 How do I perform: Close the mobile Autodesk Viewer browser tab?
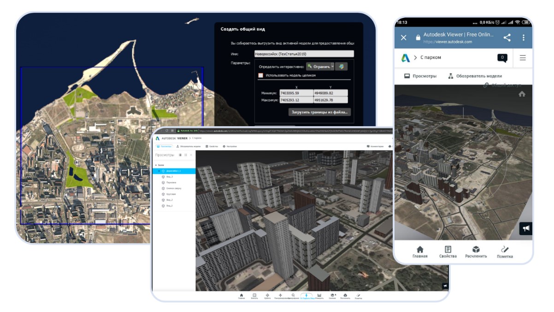pos(404,38)
